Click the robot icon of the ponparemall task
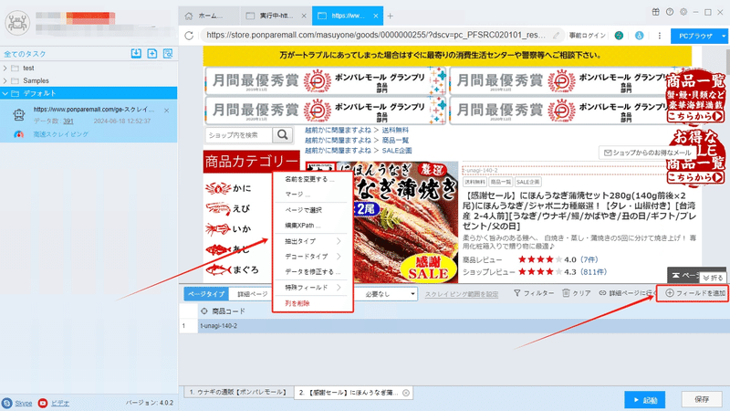Screen dimensions: 730x411 [19, 115]
